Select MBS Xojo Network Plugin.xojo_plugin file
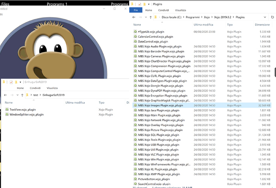 coord(161,120)
